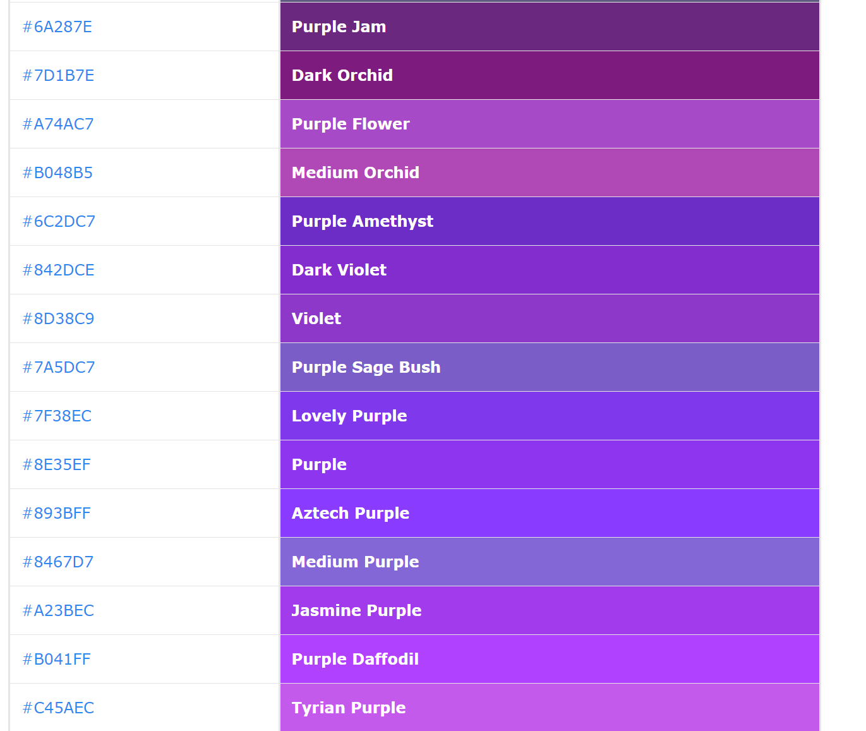Select the Dark Orchid color bar
The width and height of the screenshot is (866, 731).
550,76
